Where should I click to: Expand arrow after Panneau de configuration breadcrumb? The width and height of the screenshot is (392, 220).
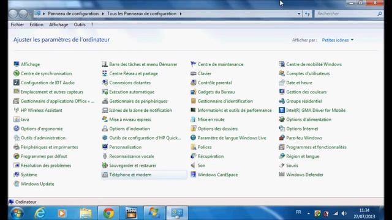click(x=103, y=13)
